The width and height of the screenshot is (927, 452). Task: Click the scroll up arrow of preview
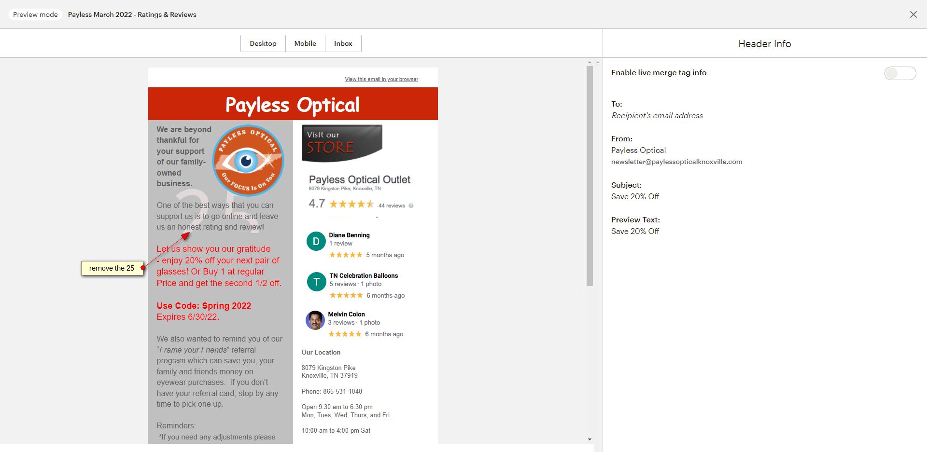(x=590, y=62)
